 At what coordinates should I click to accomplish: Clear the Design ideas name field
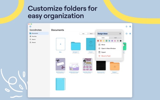point(120,34)
